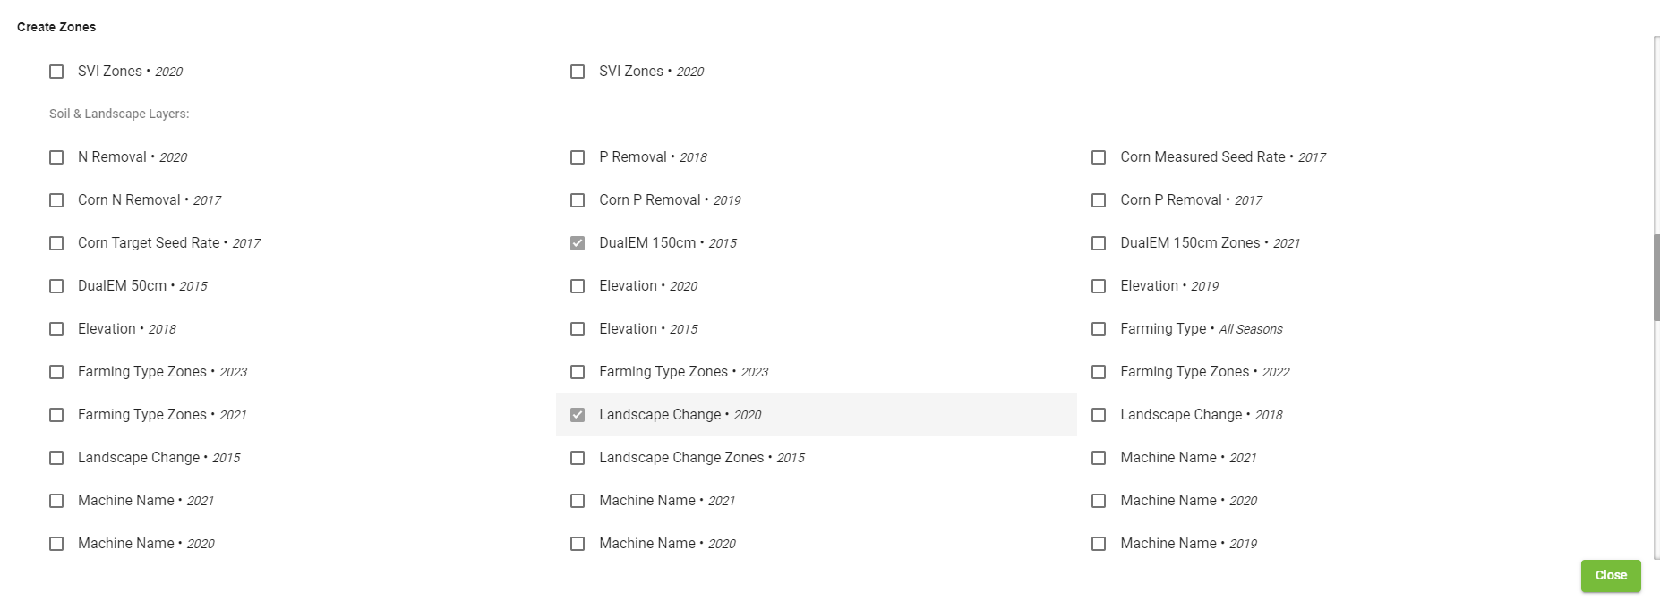The image size is (1660, 609).
Task: Tick the Corn N Removal 2017 box
Action: (56, 200)
